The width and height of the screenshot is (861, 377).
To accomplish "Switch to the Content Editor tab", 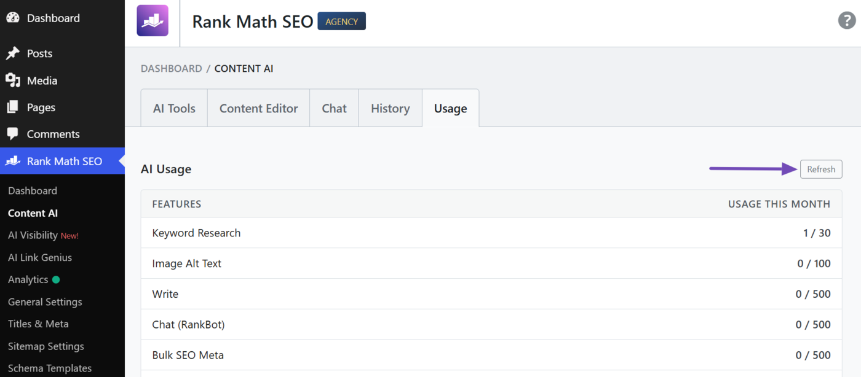I will 258,108.
